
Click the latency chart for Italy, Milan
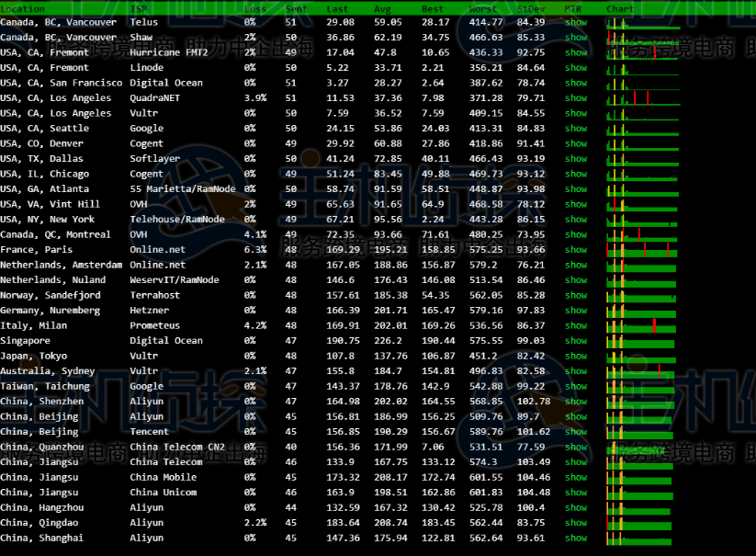643,325
